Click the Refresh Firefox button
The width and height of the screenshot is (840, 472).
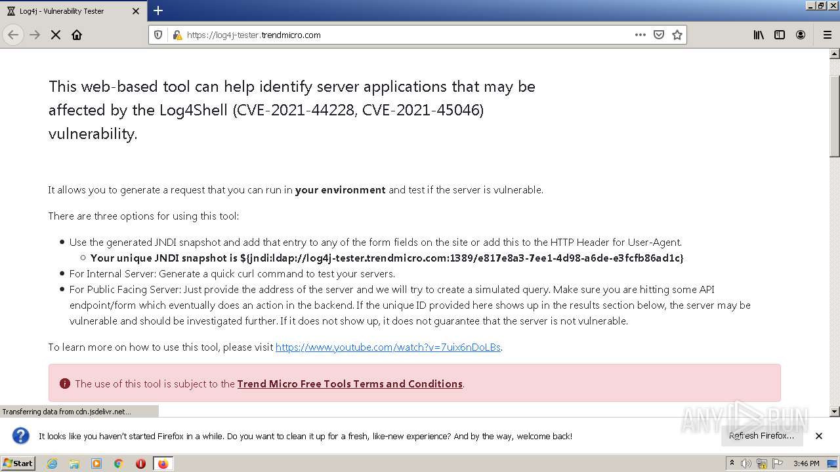point(761,436)
